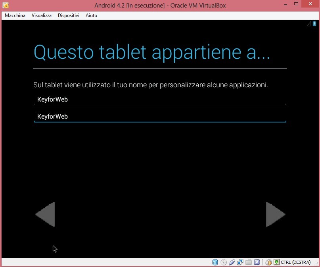This screenshot has height=267, width=320.
Task: Click the hard disk activity icon
Action: point(215,262)
